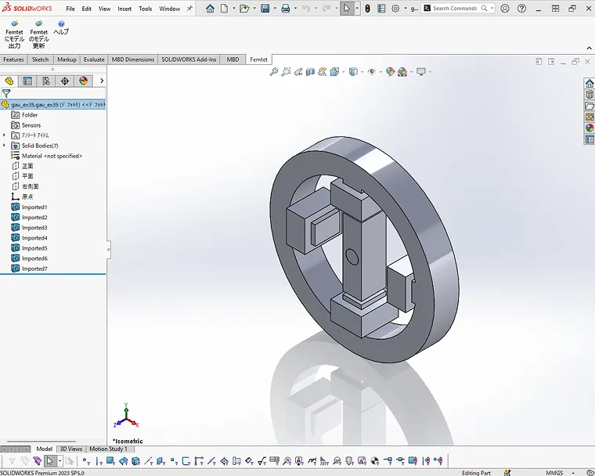595x476 pixels.
Task: Click the View Orientation cube icon
Action: [334, 72]
